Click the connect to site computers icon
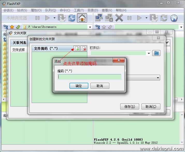185x152 pixels. (x=99, y=18)
